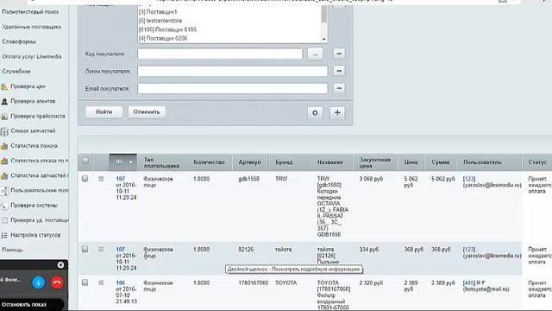Open Полнотекстовый поиск menu item
Screen dimensions: 552x311
pyautogui.click(x=31, y=12)
